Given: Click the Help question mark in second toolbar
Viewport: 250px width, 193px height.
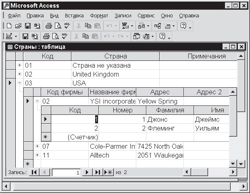Looking at the screenshot, I should coord(162,36).
